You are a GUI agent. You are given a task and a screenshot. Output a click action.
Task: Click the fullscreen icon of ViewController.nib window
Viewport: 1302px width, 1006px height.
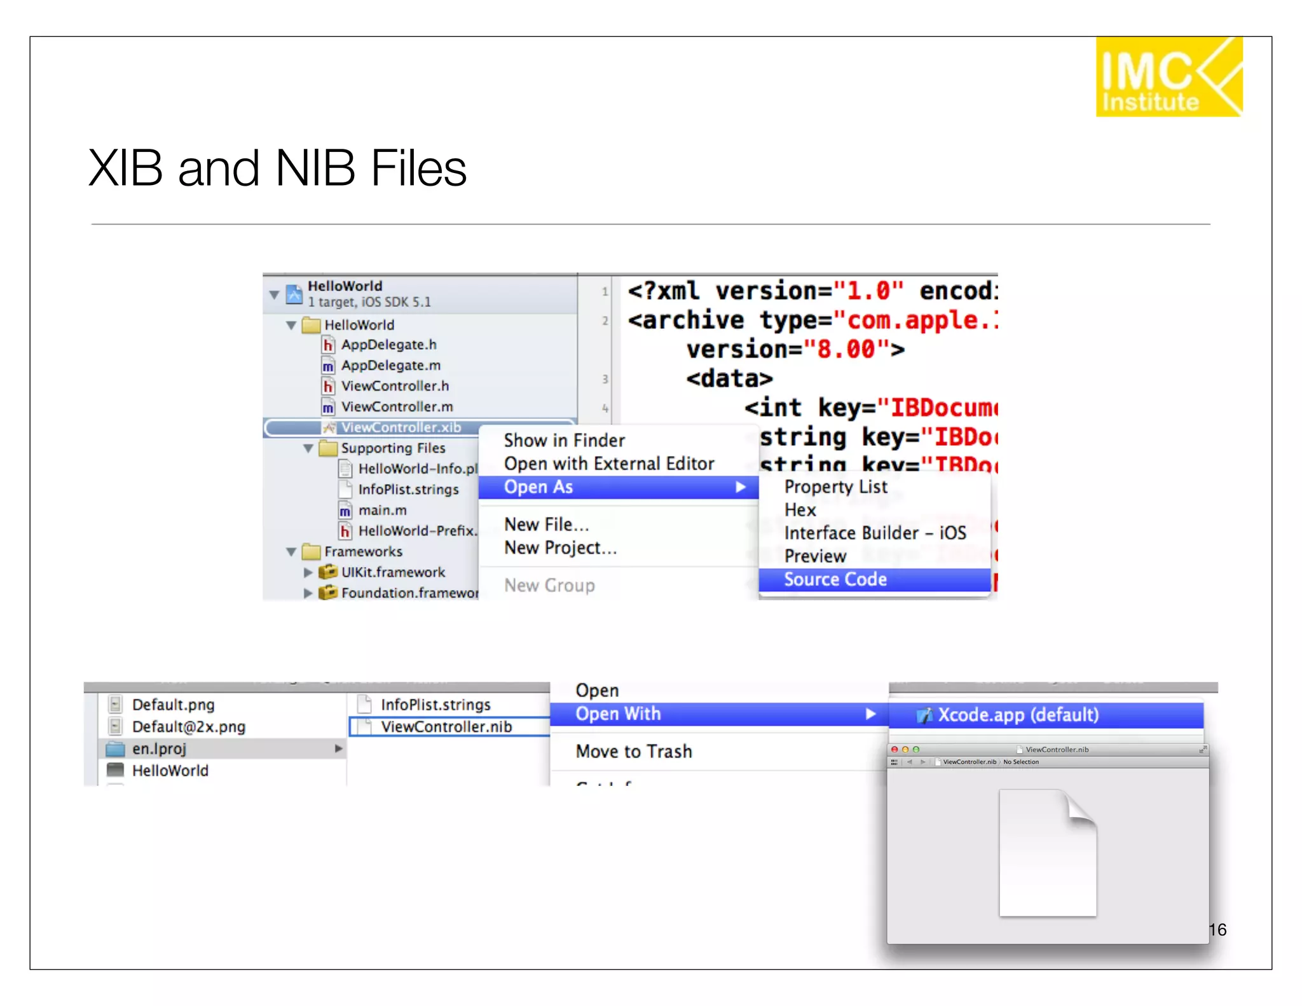pos(1203,750)
